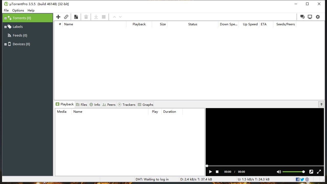The image size is (327, 184).
Task: Sort torrent list by Name column
Action: pyautogui.click(x=94, y=24)
